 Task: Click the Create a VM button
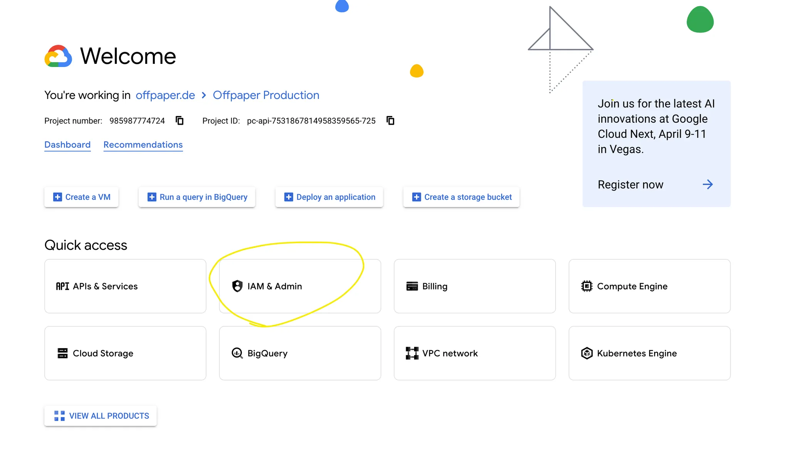tap(81, 197)
